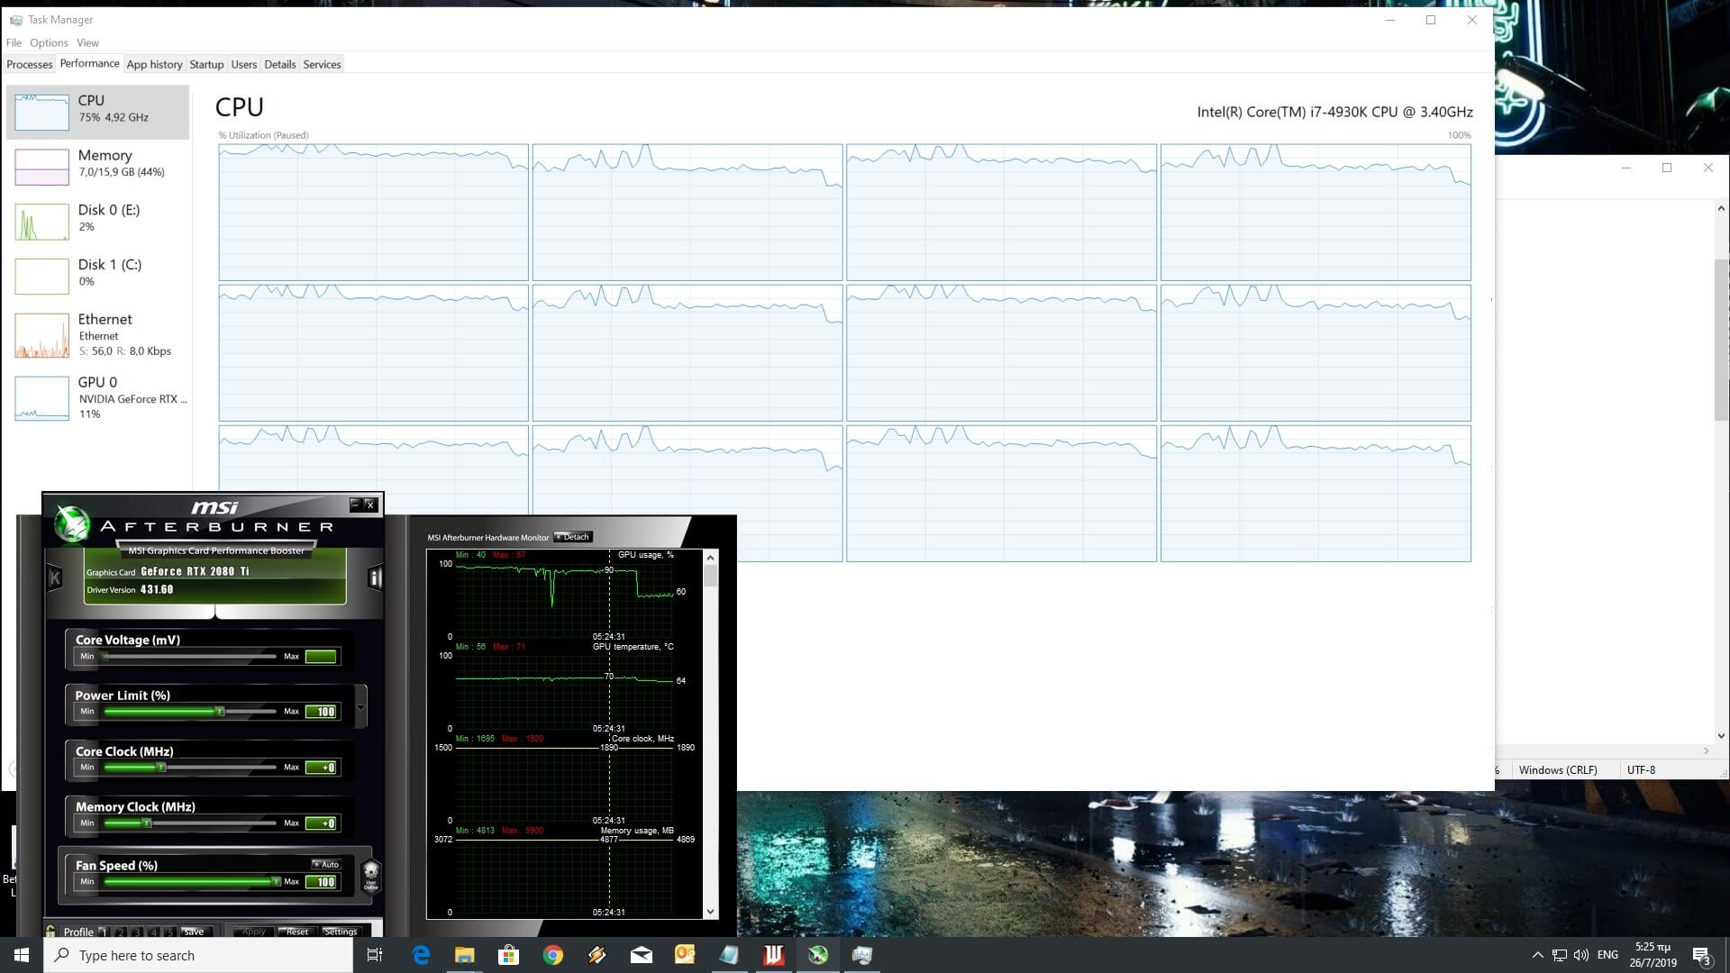This screenshot has width=1730, height=973.
Task: Open Chrome from the taskbar
Action: point(553,955)
